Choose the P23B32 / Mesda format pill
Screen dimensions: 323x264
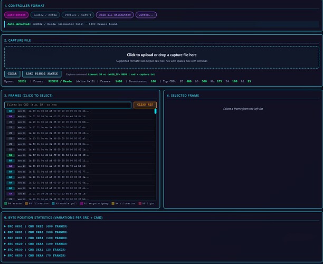coord(45,15)
